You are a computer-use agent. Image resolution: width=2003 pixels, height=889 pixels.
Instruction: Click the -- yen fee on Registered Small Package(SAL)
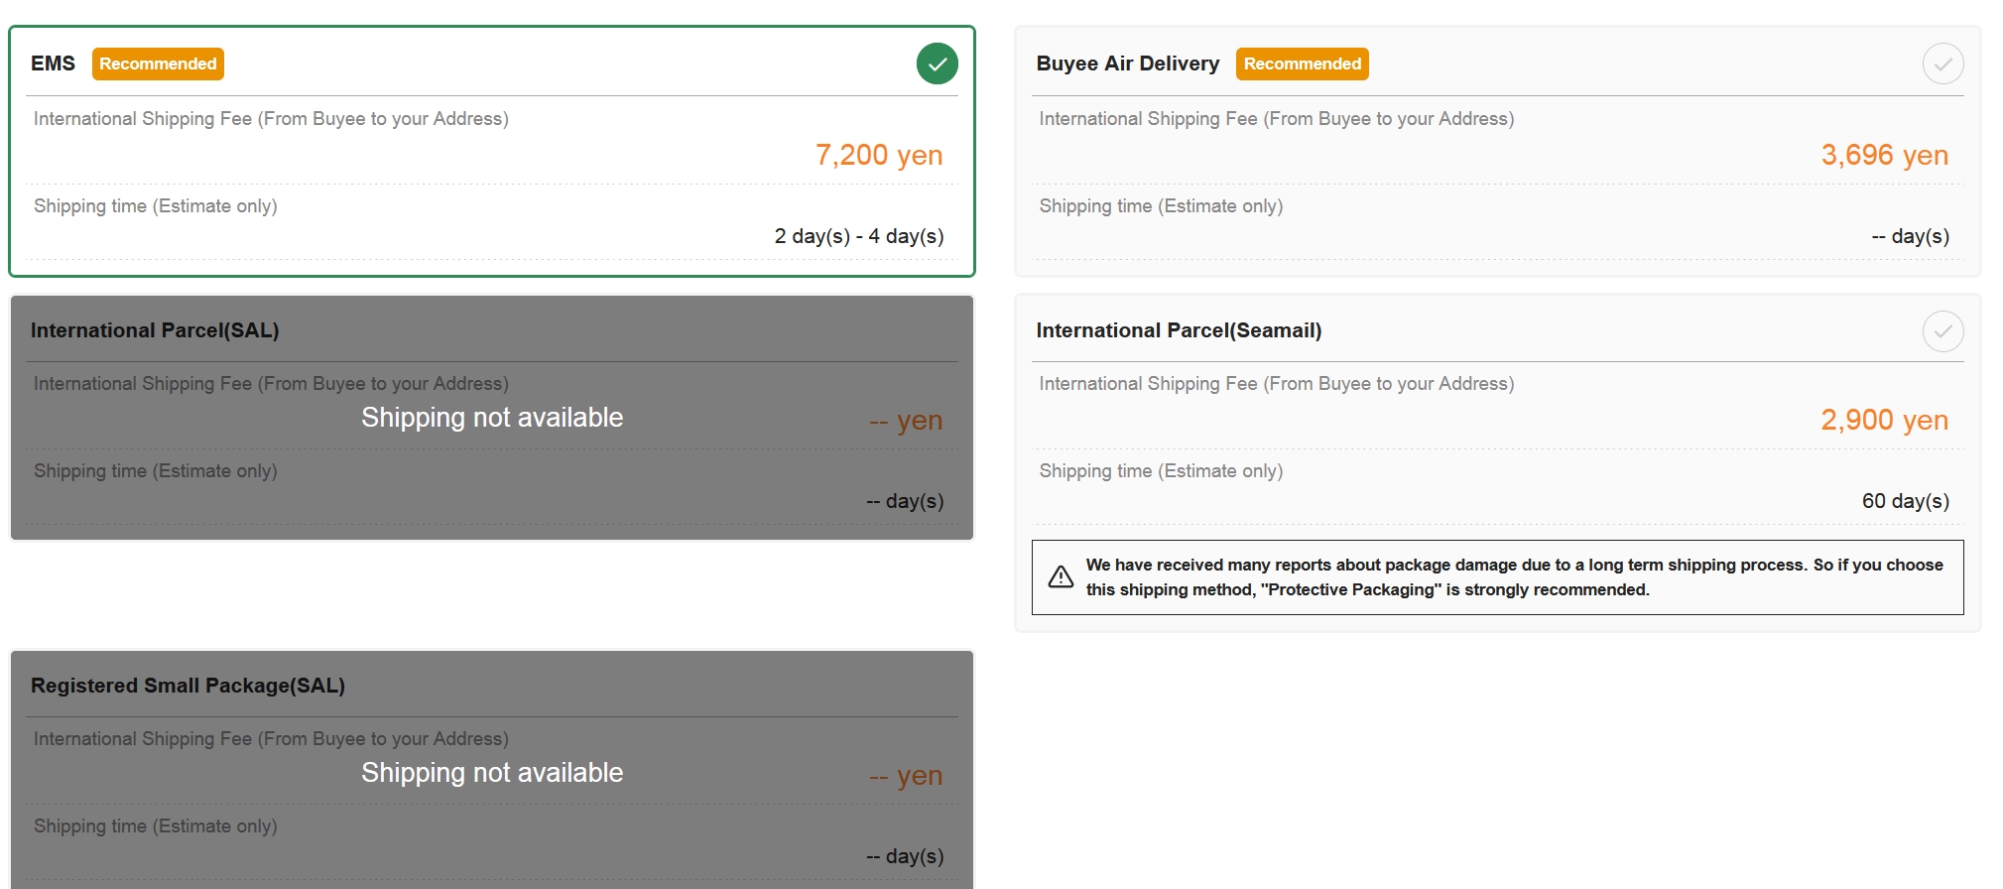pyautogui.click(x=906, y=776)
